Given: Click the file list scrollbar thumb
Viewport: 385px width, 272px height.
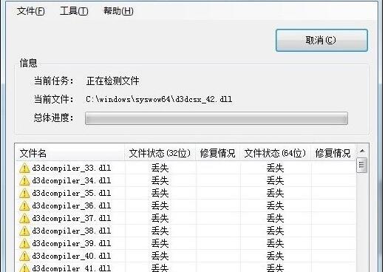Looking at the screenshot, I should (361, 165).
